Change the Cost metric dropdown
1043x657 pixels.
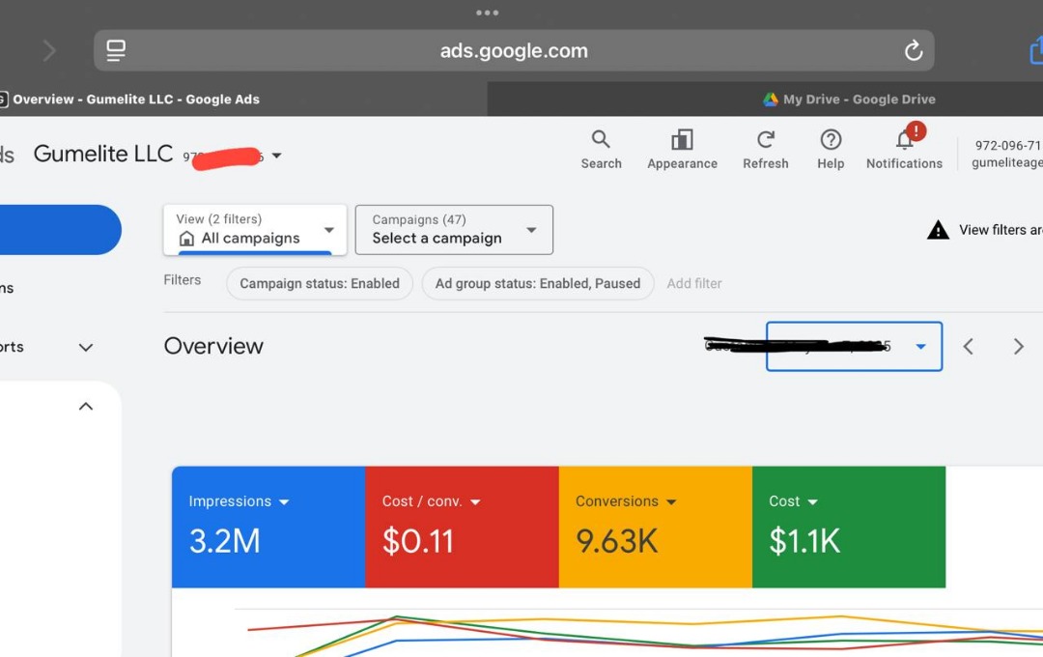point(812,502)
